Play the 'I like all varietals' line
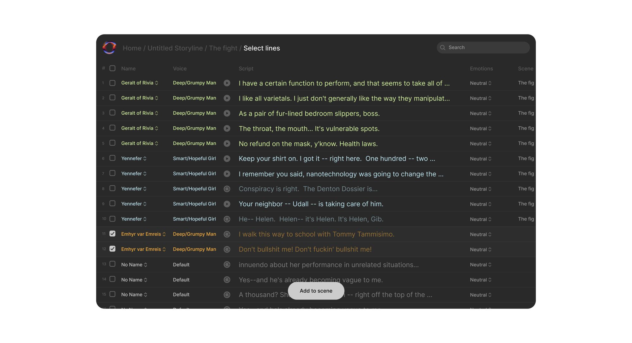632x343 pixels. click(227, 98)
